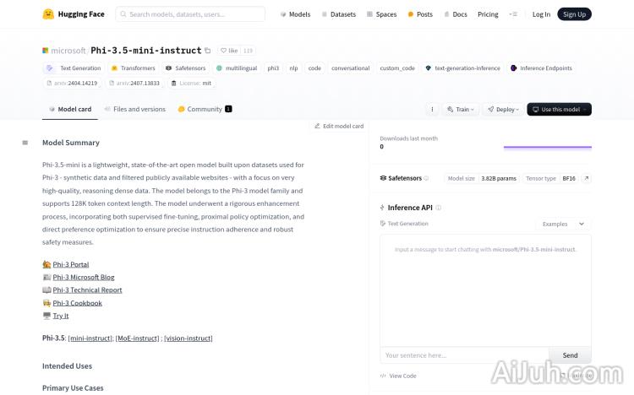634x395 pixels.
Task: Open the table of contents icon
Action: tap(25, 143)
